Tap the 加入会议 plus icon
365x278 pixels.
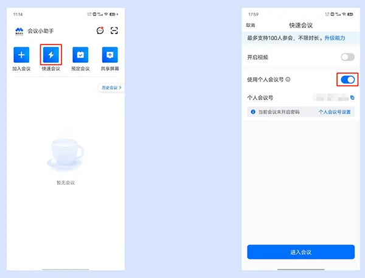coord(21,55)
